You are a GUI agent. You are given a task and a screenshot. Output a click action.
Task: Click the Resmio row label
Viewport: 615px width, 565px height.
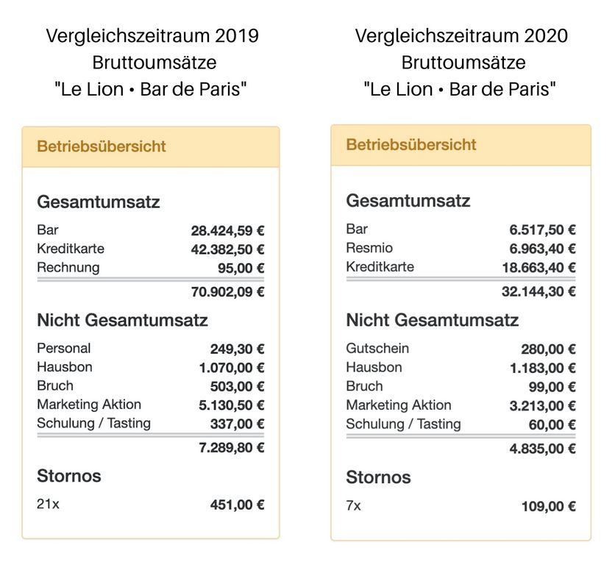point(369,248)
